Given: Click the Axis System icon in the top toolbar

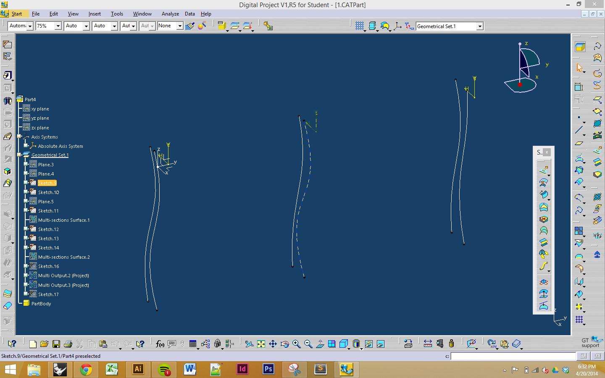Looking at the screenshot, I should click(397, 26).
